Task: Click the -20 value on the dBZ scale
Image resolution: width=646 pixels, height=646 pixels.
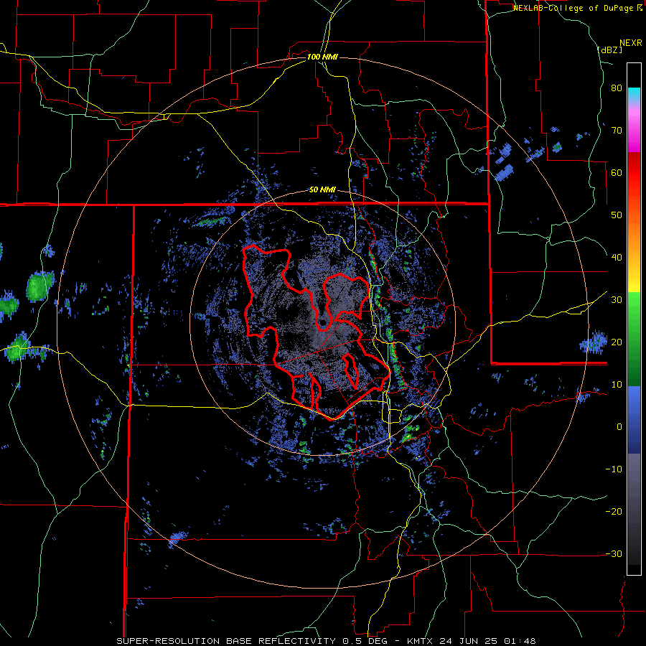Action: (x=614, y=511)
